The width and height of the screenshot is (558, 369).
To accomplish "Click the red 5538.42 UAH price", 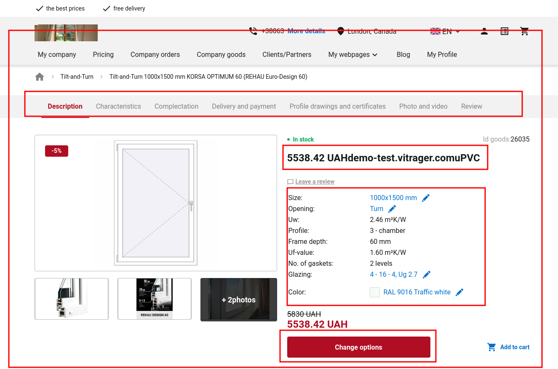I will coord(317,324).
